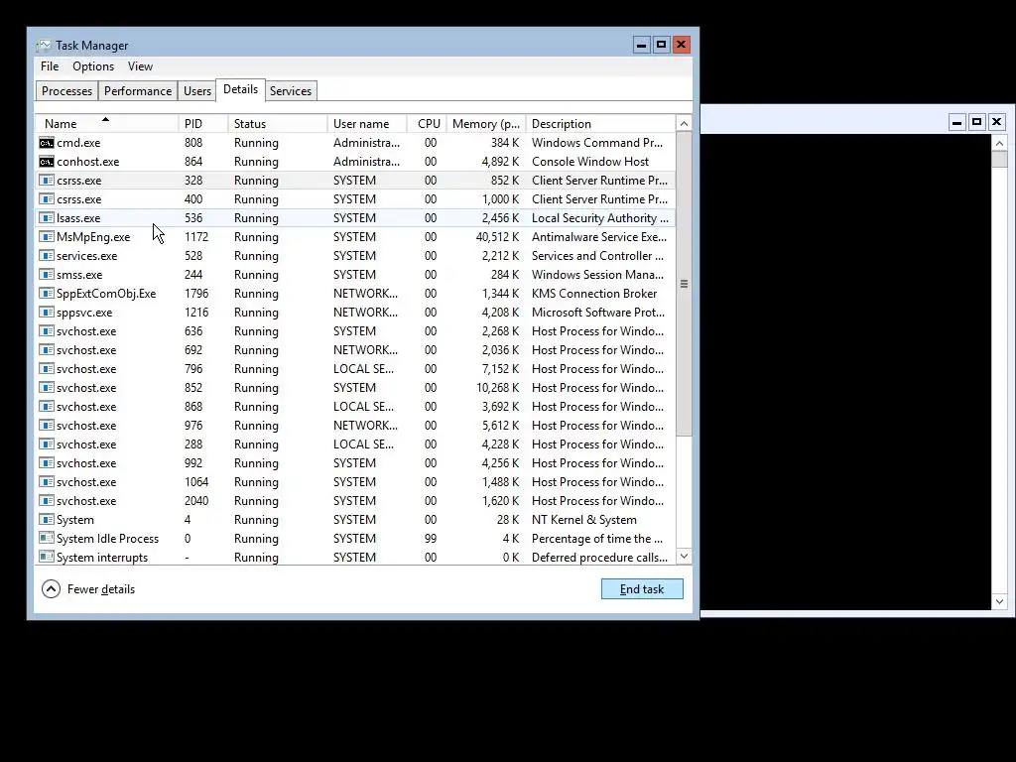Click the icon of svchost.exe PID 852
This screenshot has height=762, width=1016.
(46, 387)
